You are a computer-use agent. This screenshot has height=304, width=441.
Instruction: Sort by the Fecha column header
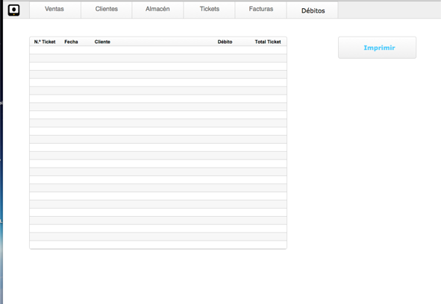point(71,42)
